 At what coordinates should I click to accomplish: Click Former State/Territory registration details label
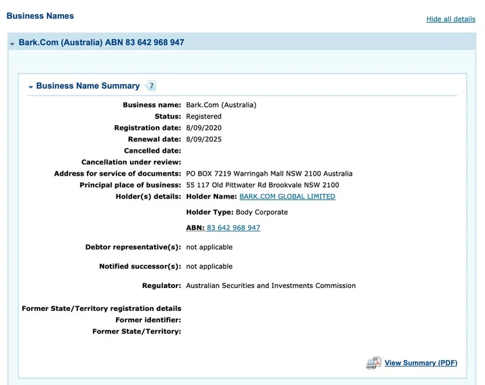[x=102, y=308]
